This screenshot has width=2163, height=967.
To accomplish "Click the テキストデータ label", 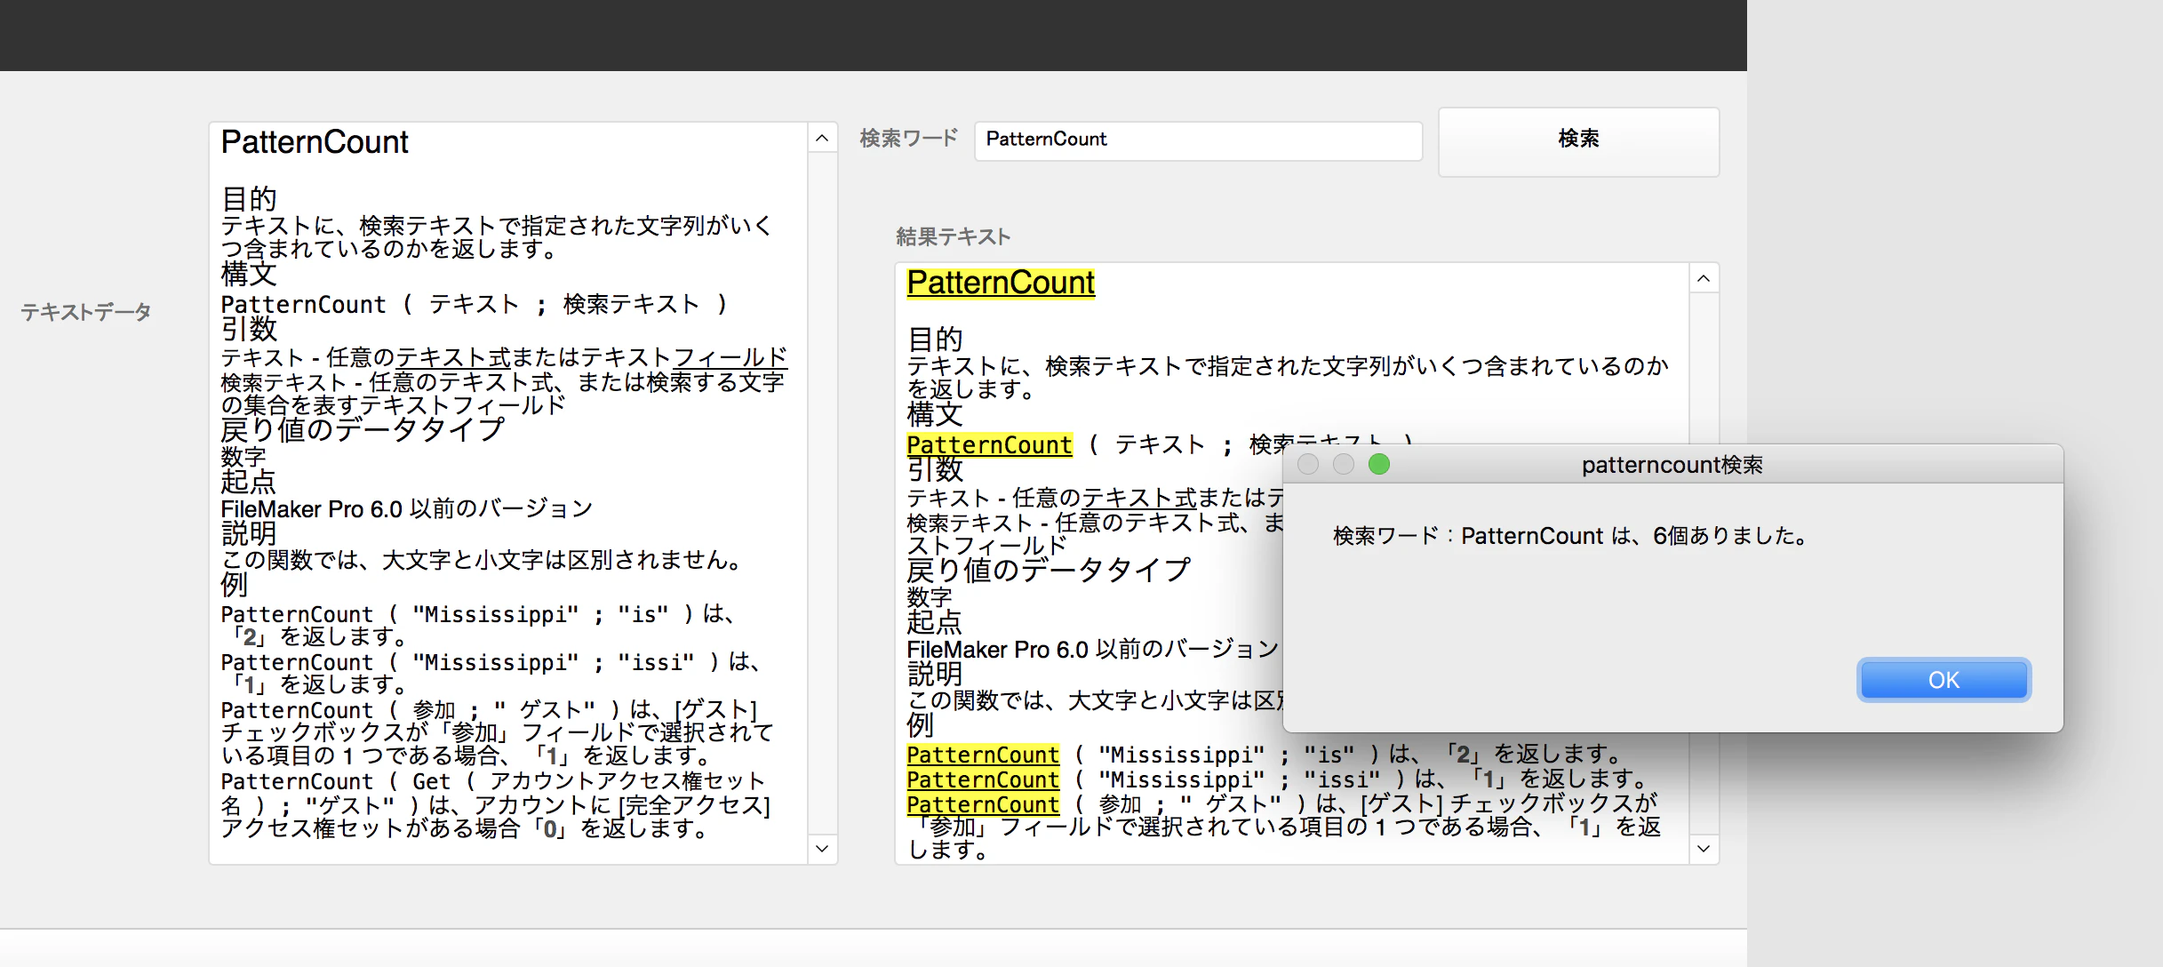I will (86, 312).
